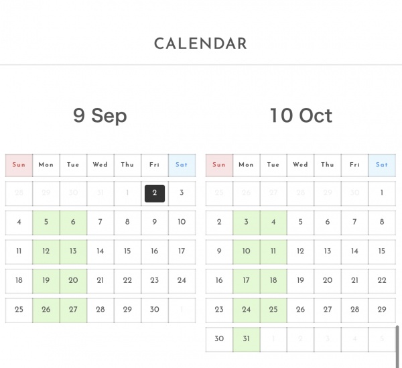
Task: Select the highlighted September 2 date
Action: 154,193
